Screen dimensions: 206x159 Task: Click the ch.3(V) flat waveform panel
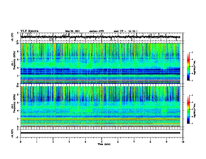click(x=102, y=133)
